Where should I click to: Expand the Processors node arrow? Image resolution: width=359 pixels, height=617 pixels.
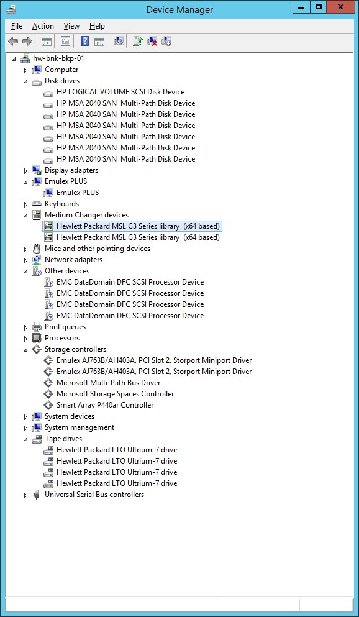(x=26, y=339)
